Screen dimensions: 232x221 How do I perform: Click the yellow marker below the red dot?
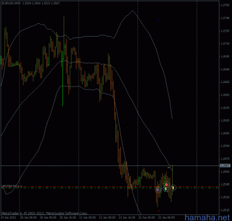point(165,189)
